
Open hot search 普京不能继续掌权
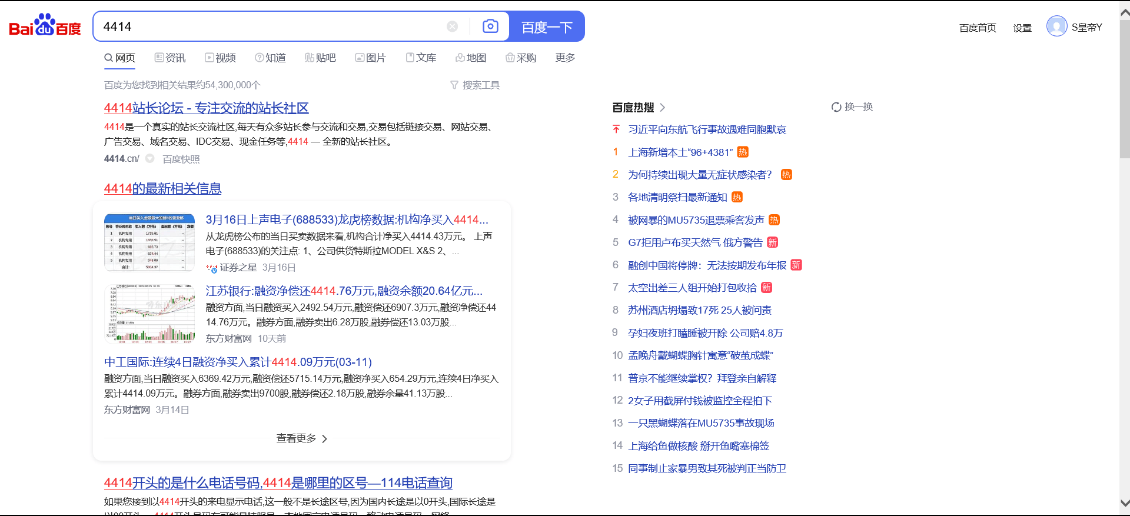click(x=702, y=378)
